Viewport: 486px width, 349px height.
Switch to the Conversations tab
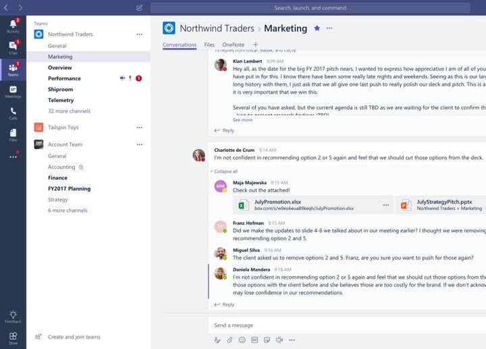(x=180, y=45)
